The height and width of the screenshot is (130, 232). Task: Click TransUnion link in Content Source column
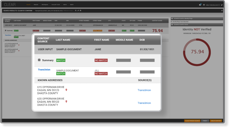coord(44,70)
